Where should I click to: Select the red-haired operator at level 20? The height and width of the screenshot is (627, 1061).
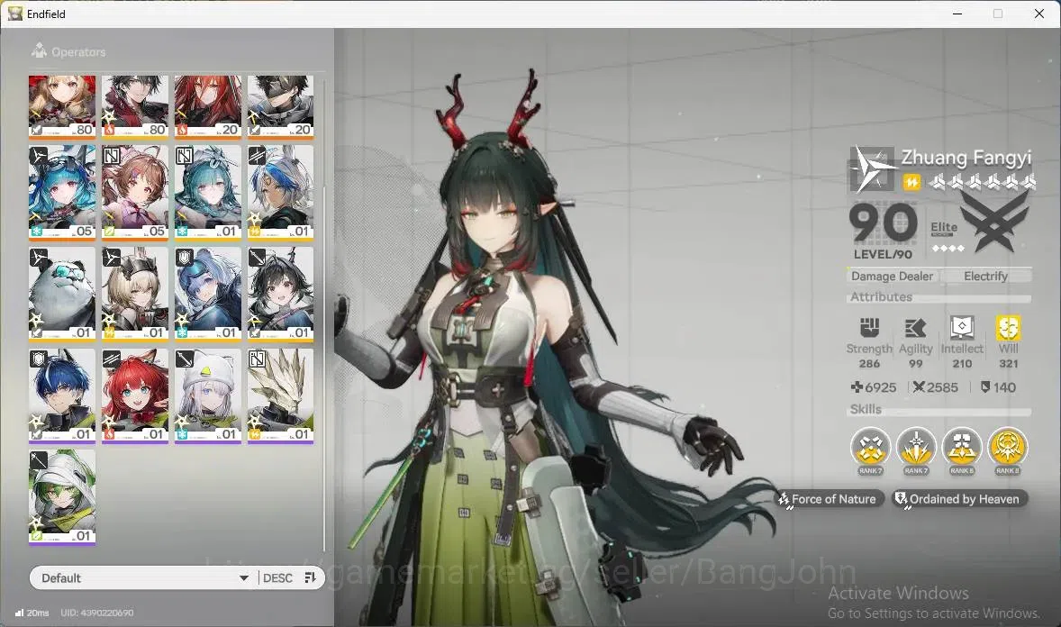click(x=208, y=106)
